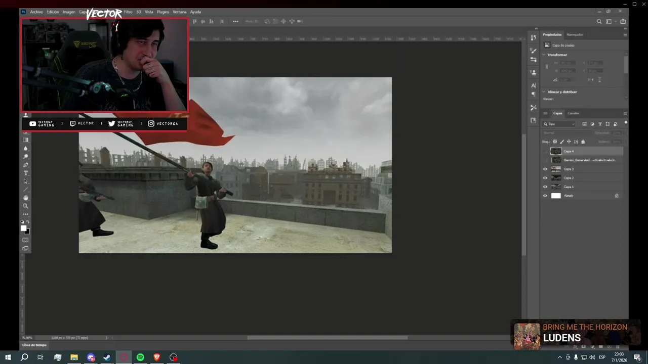
Task: Open the Ayuda menu
Action: click(x=195, y=12)
